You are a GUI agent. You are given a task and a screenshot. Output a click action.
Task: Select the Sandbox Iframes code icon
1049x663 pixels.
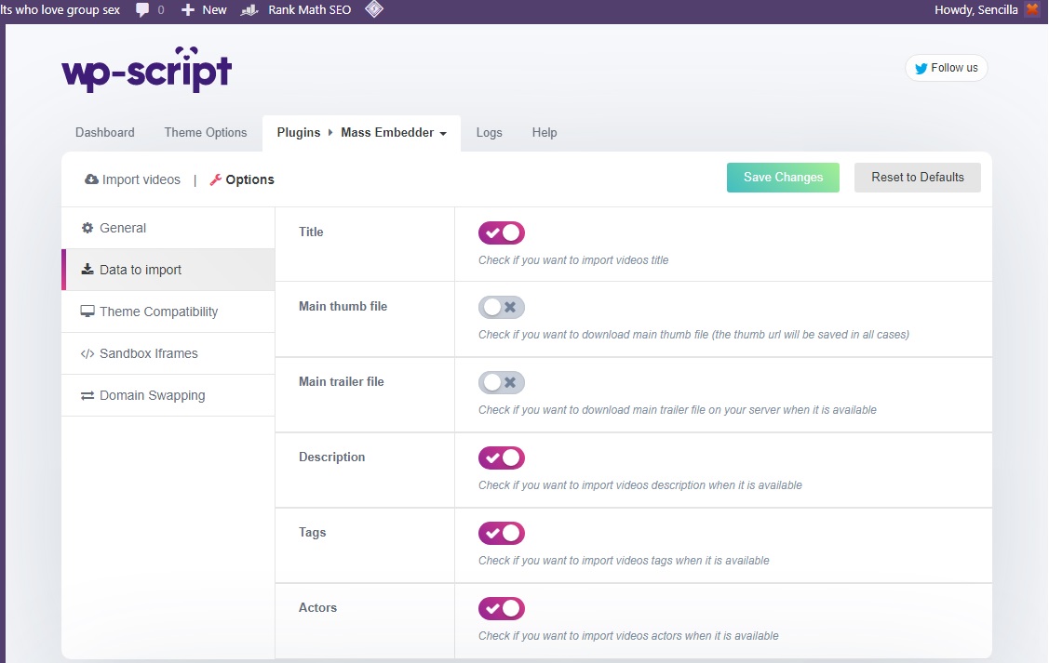(x=87, y=353)
